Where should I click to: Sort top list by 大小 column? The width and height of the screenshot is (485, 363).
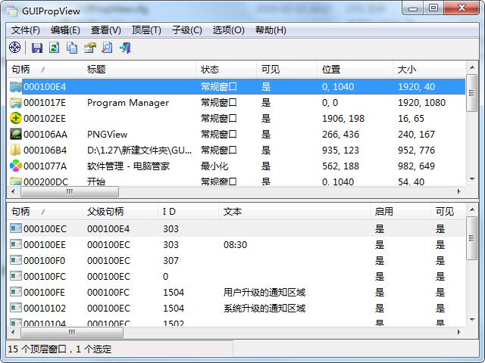[429, 70]
